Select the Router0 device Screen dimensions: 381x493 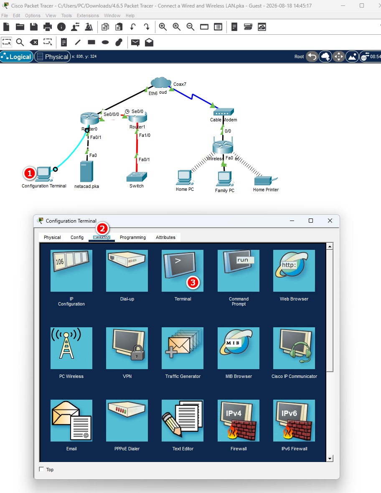(89, 118)
